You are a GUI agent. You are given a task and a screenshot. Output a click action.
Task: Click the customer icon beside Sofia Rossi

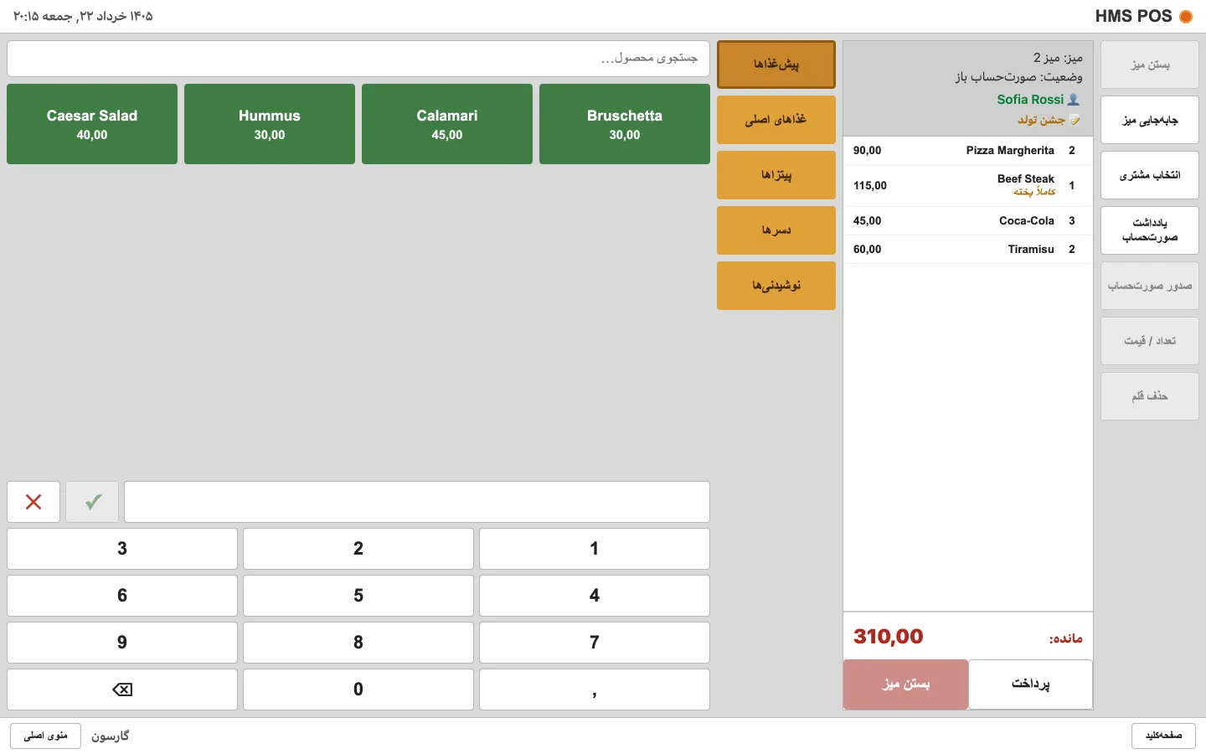pos(1074,99)
